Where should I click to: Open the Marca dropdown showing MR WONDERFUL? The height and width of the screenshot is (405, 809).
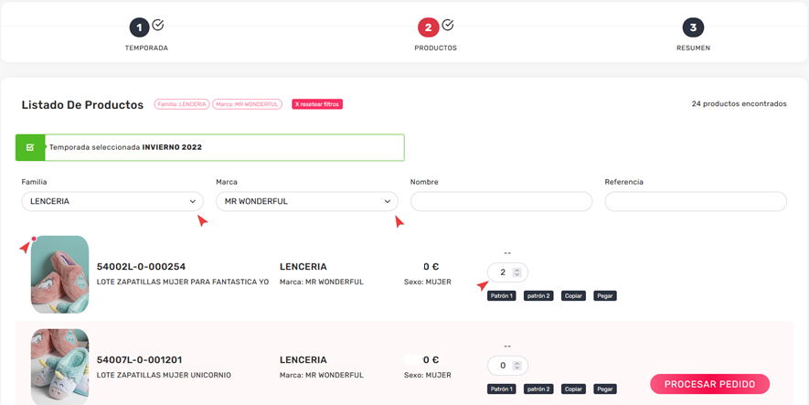[307, 201]
